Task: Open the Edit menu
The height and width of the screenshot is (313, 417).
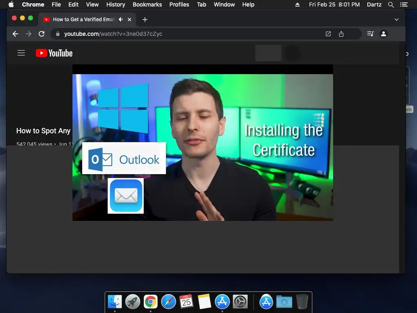Action: coord(73,4)
